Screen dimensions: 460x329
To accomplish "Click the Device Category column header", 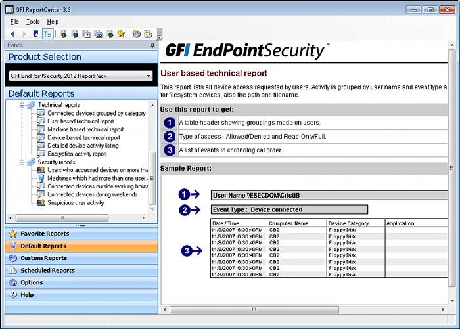I will coord(348,223).
